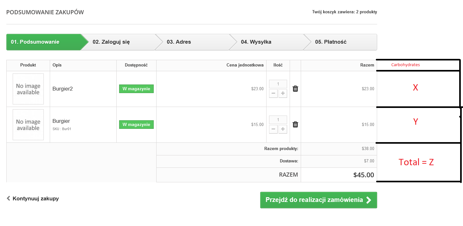Increase Burgier quantity with plus button
Viewport: 463px width, 226px height.
(283, 129)
